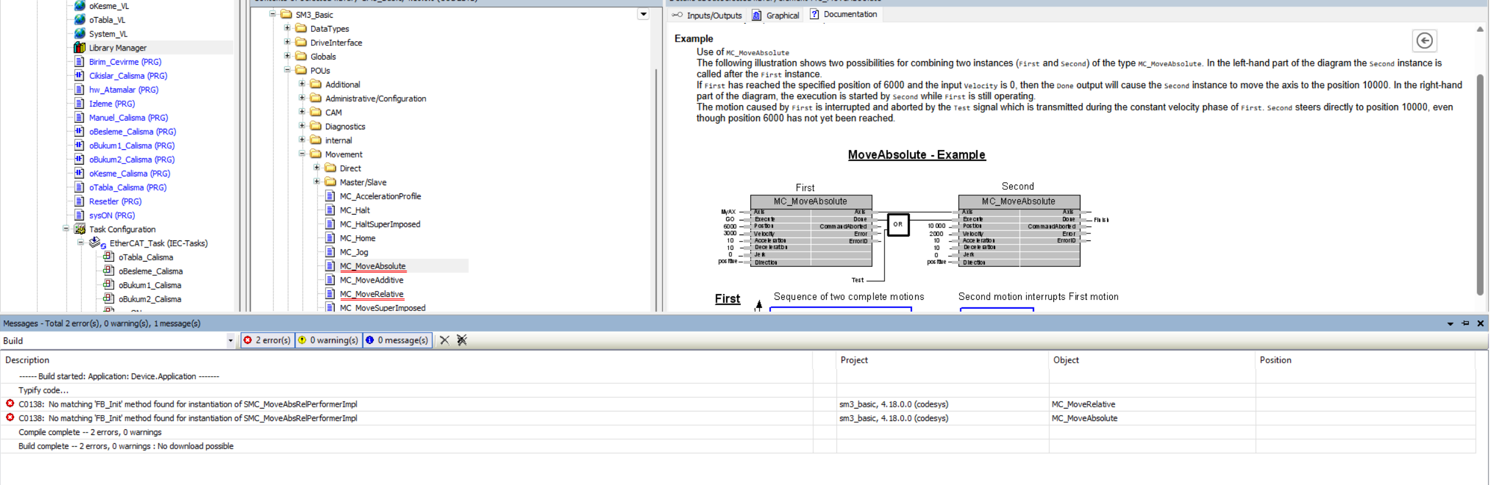Select MC_MoveRelative in the library tree

coord(371,294)
